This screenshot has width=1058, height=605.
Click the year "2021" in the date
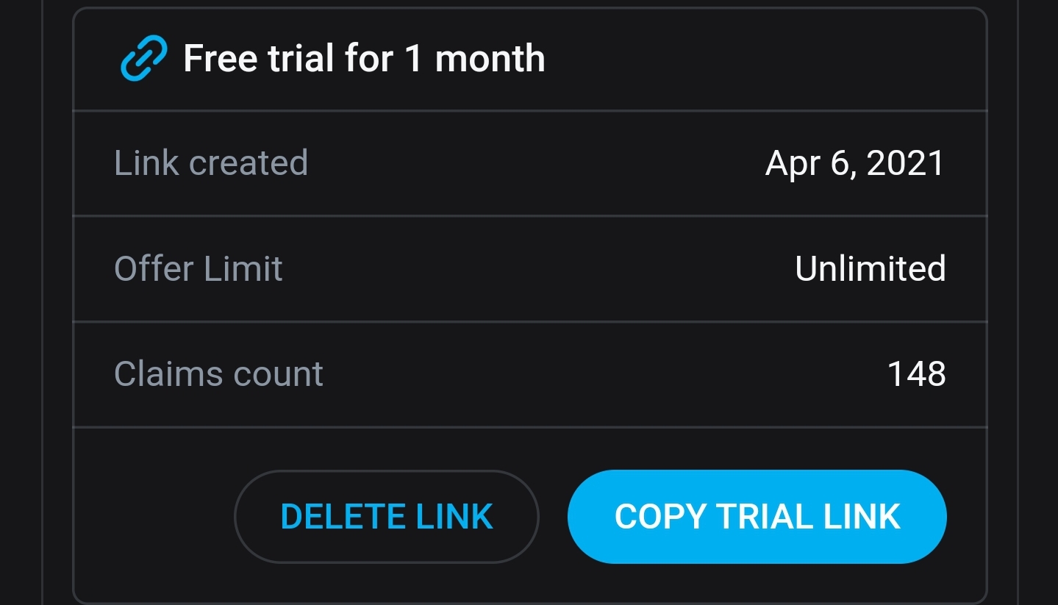coord(905,163)
